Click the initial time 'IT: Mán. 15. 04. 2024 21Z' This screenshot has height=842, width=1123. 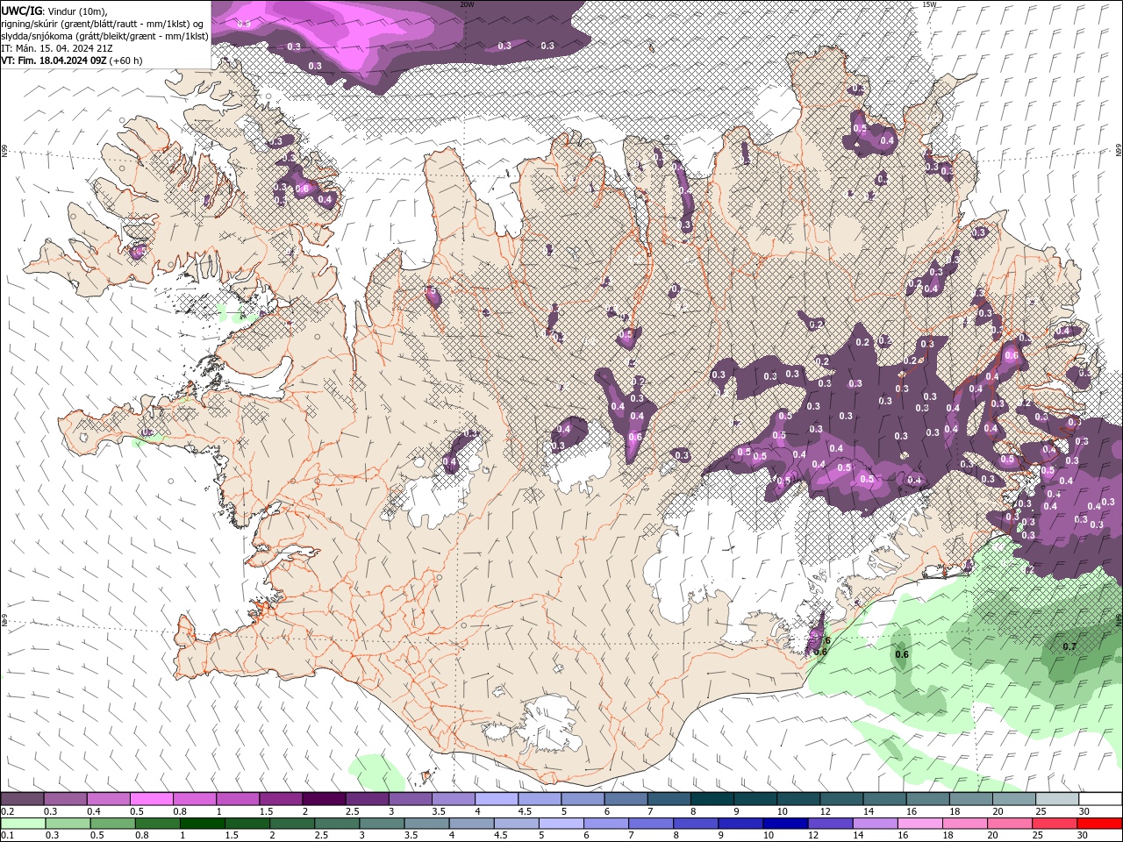(57, 48)
